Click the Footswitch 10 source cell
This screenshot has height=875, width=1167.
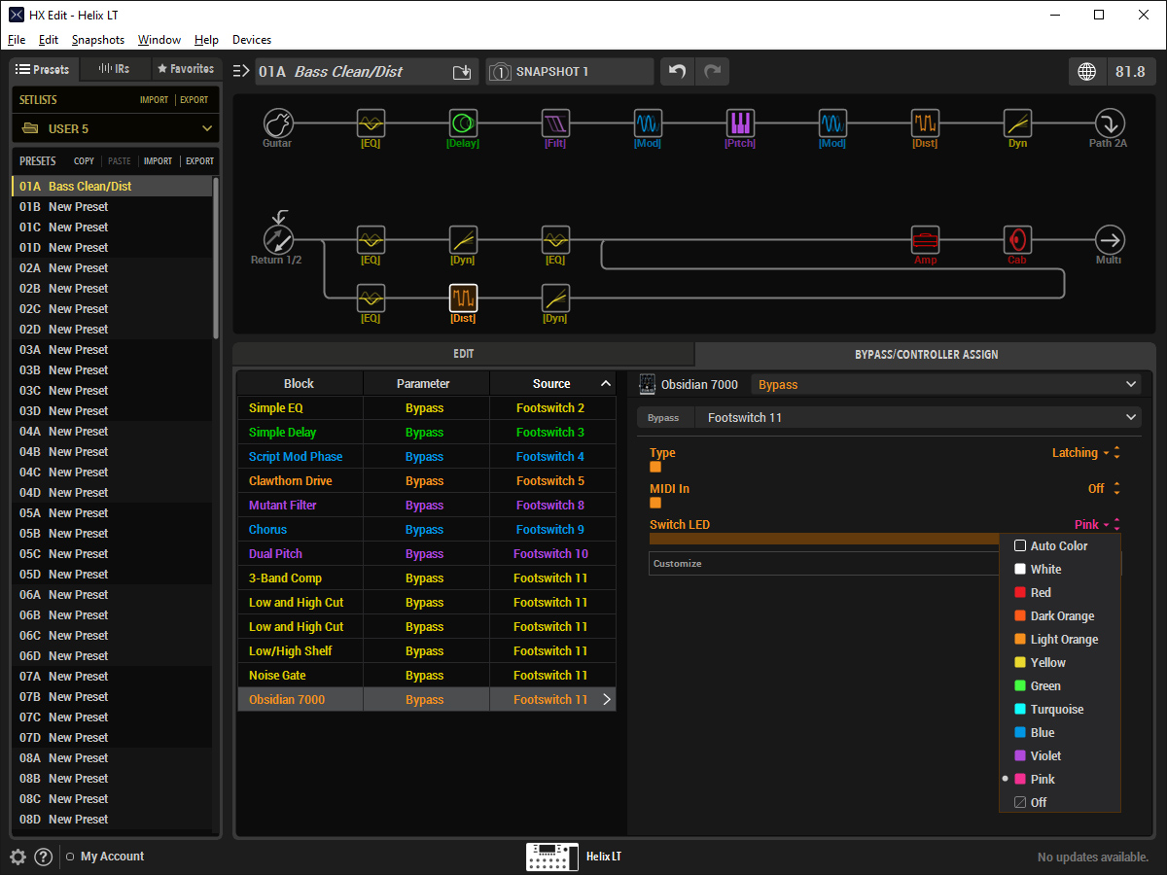(551, 554)
